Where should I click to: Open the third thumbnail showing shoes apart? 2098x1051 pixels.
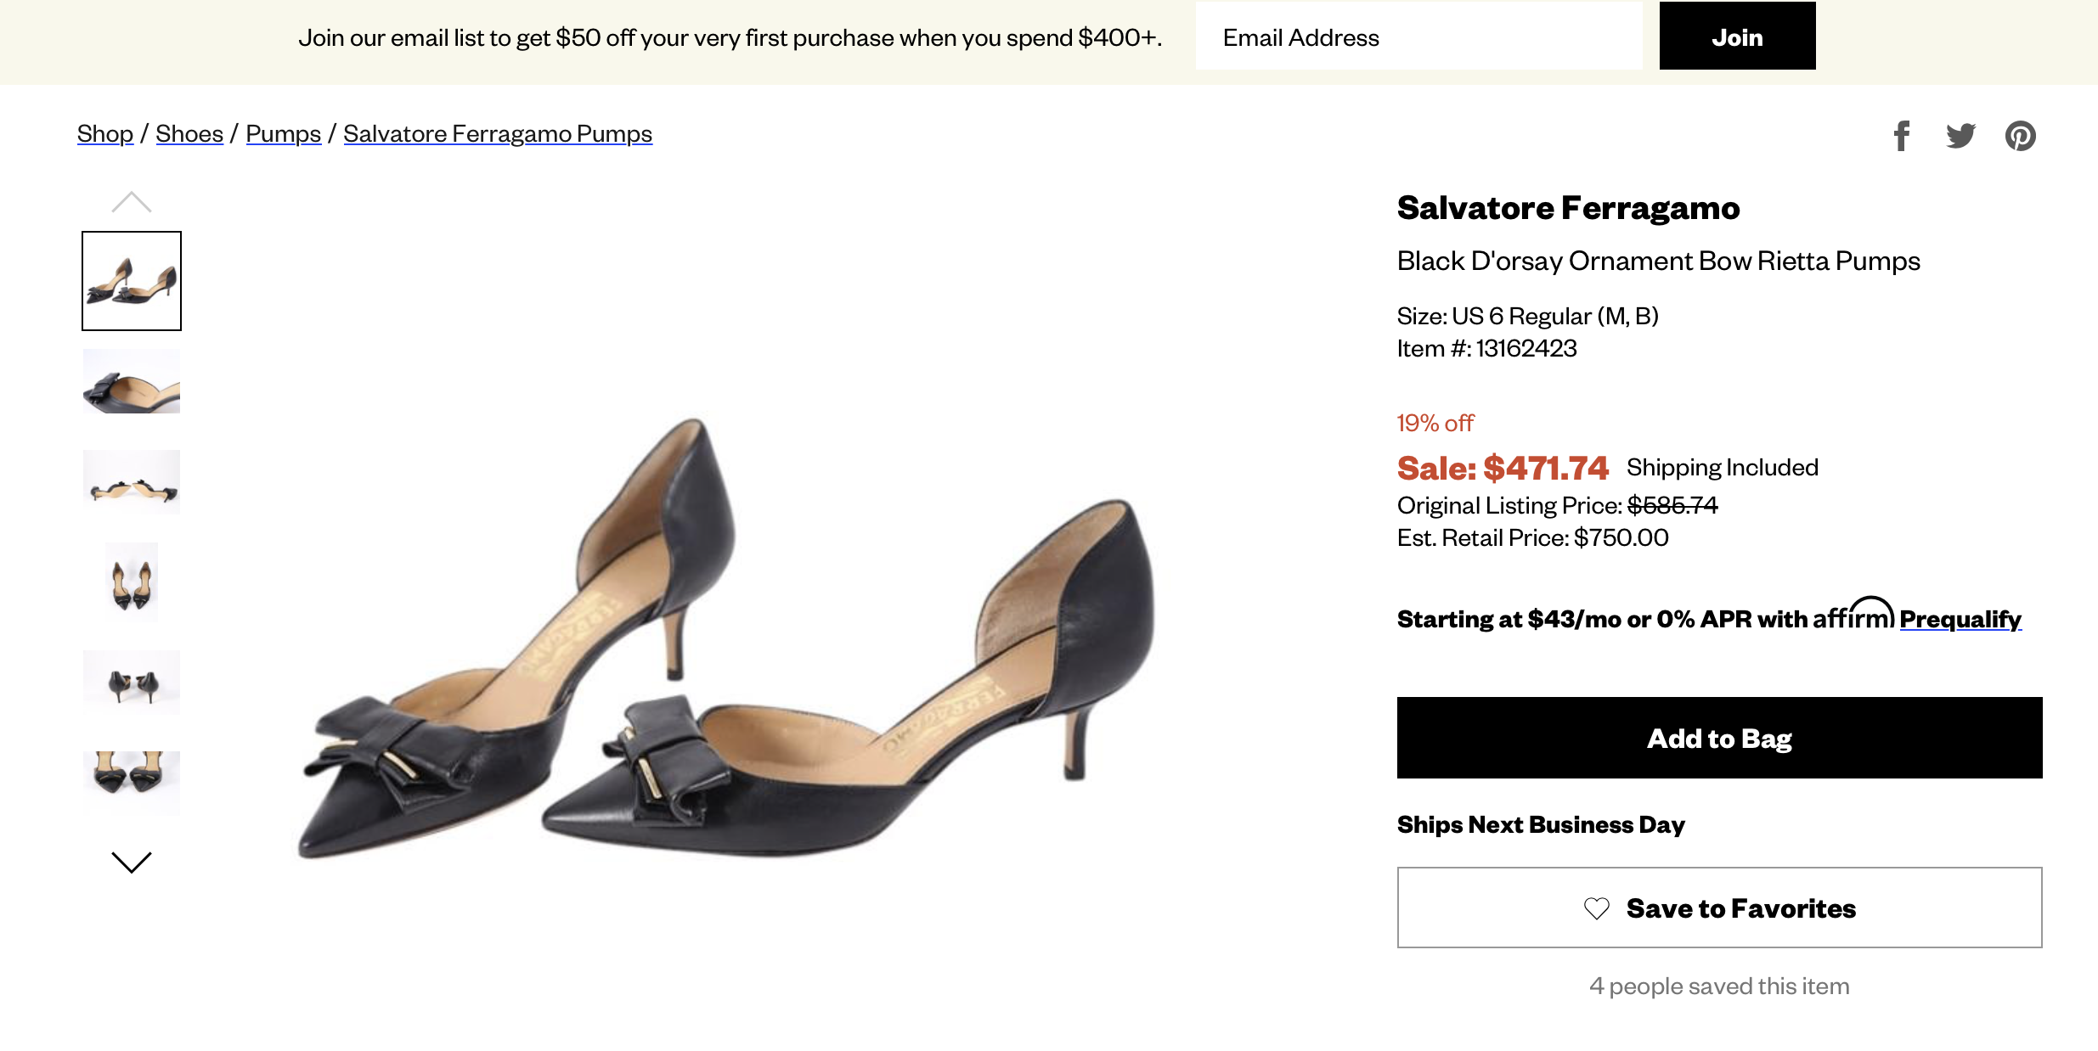point(132,482)
